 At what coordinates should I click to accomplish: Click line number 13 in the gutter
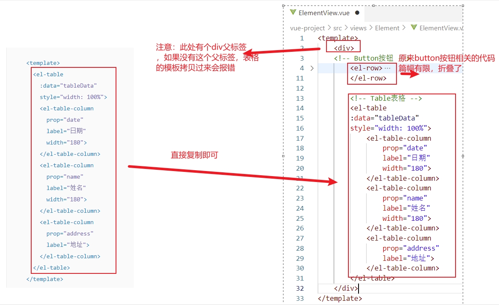click(x=299, y=98)
